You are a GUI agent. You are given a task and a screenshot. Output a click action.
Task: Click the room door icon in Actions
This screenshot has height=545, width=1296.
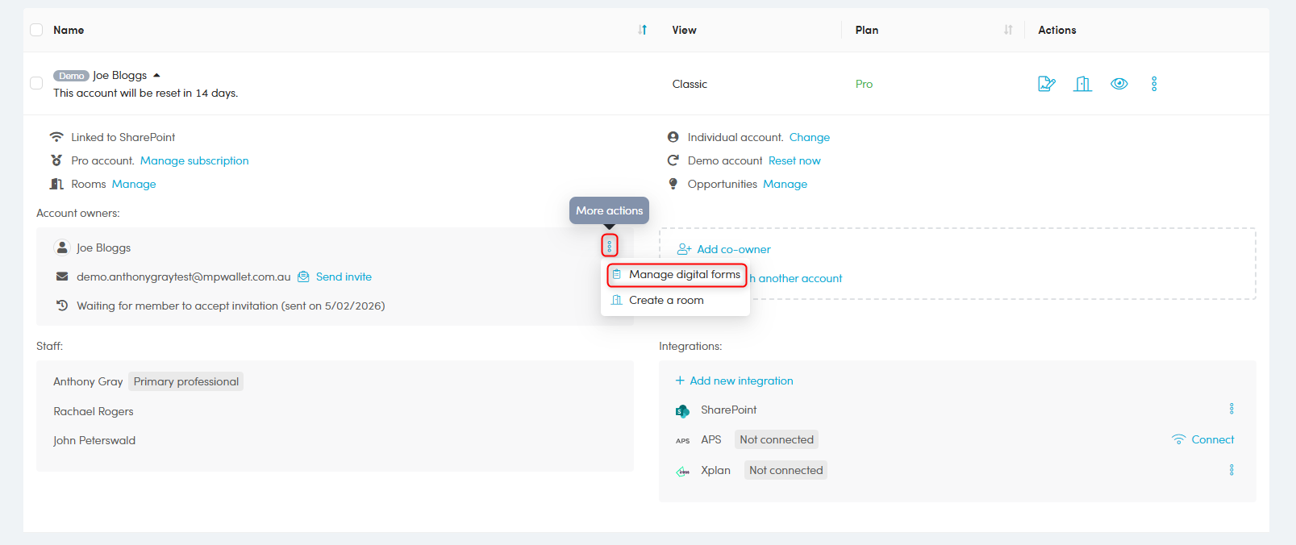click(1082, 84)
